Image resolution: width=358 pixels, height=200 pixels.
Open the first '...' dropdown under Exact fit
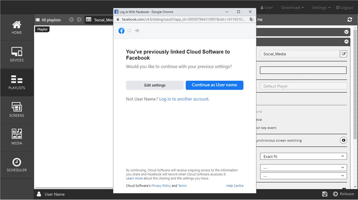(x=303, y=168)
